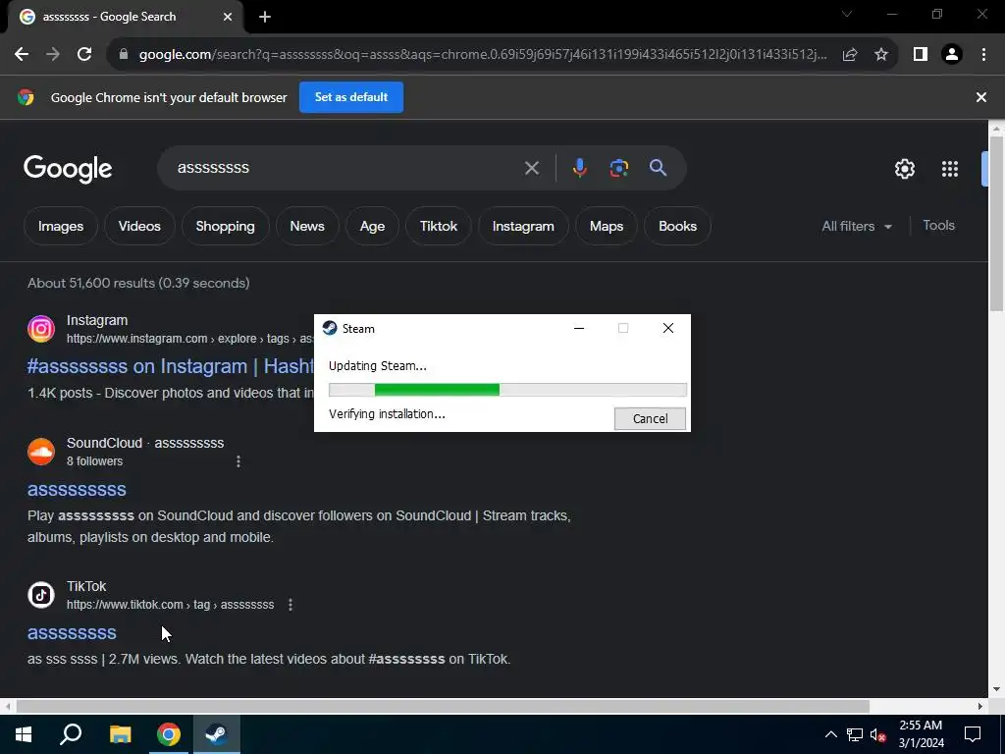
Task: Start voice search with microphone icon
Action: 579,168
